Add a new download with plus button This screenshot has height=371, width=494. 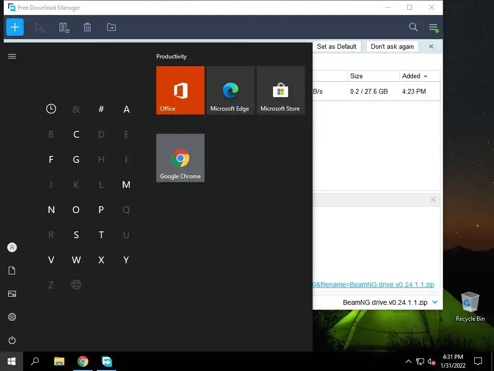tap(15, 27)
